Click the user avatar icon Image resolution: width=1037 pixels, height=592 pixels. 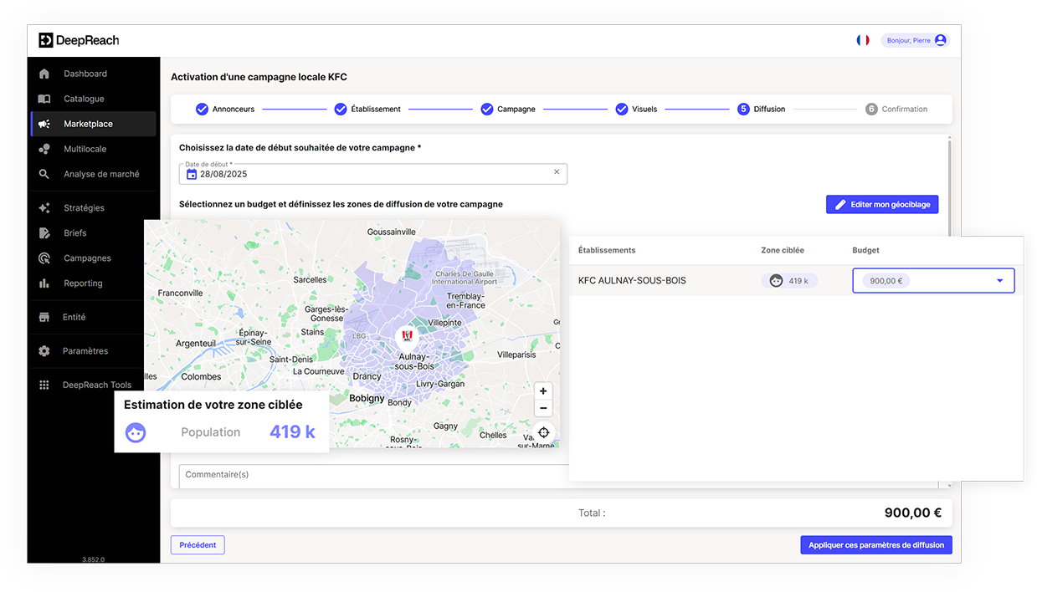coord(940,40)
